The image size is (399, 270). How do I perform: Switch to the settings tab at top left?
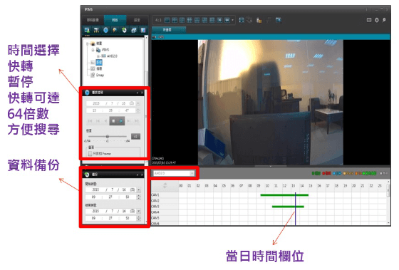coord(137,20)
